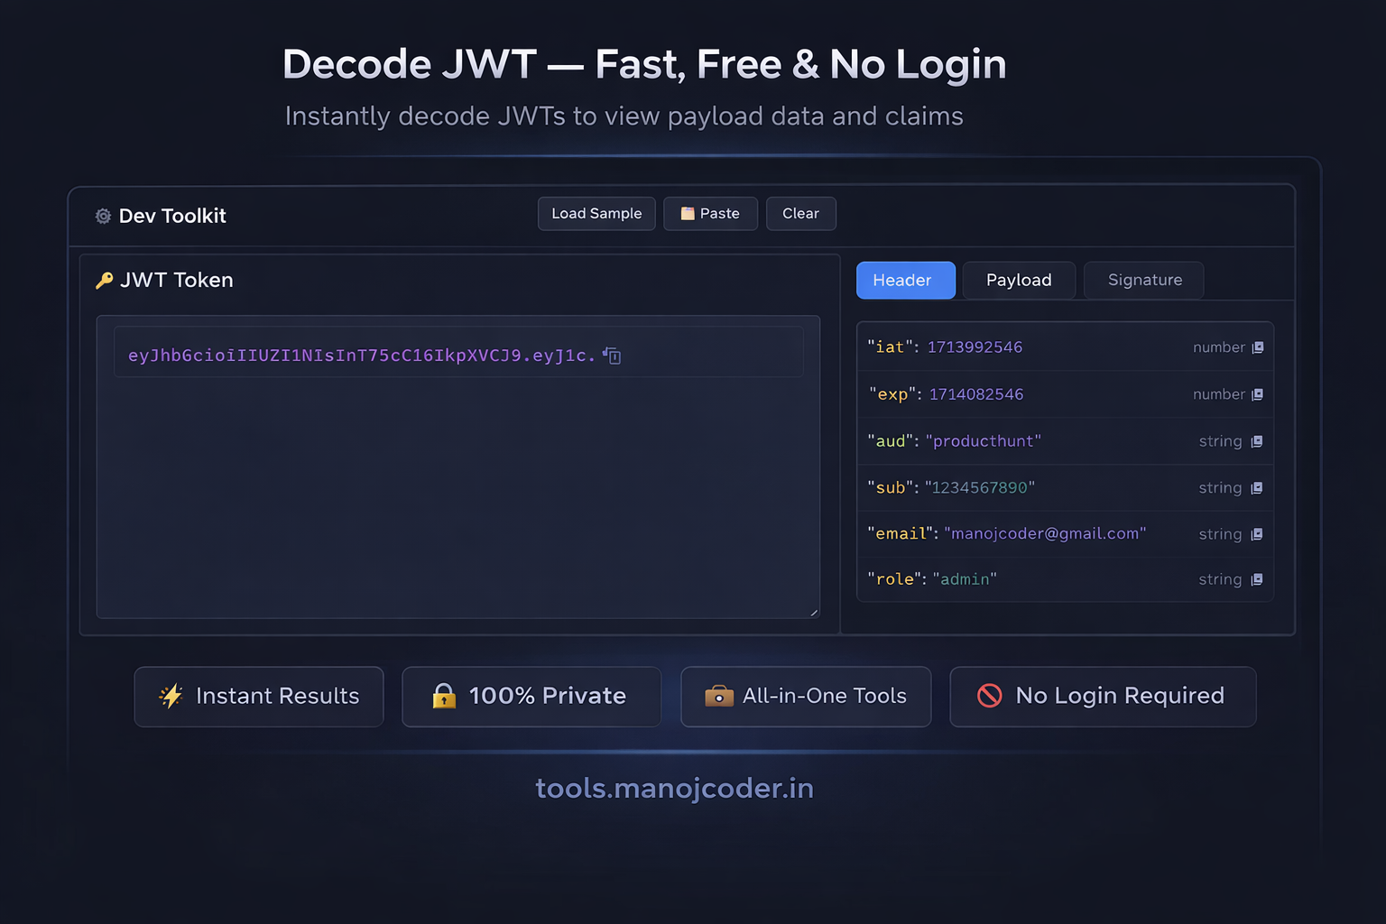The width and height of the screenshot is (1386, 924).
Task: Switch to the Payload tab
Action: click(x=1019, y=280)
